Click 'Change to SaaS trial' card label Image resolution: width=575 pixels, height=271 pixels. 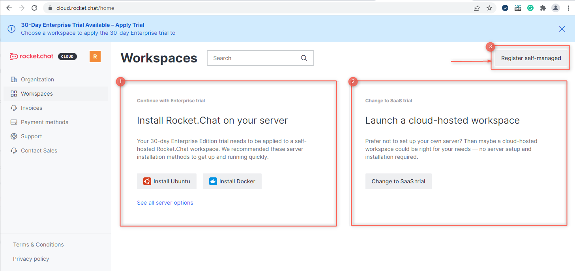[389, 101]
